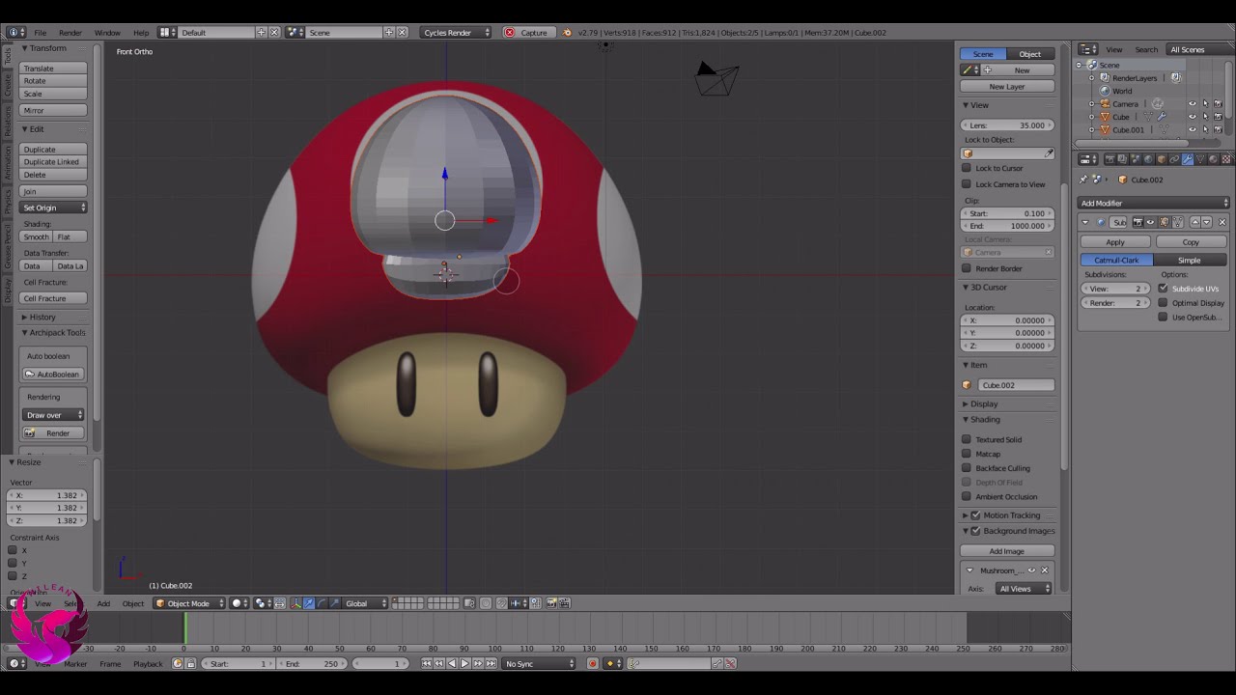Screen dimensions: 1236x695
Task: Open the Set Origin dropdown
Action: [54, 208]
